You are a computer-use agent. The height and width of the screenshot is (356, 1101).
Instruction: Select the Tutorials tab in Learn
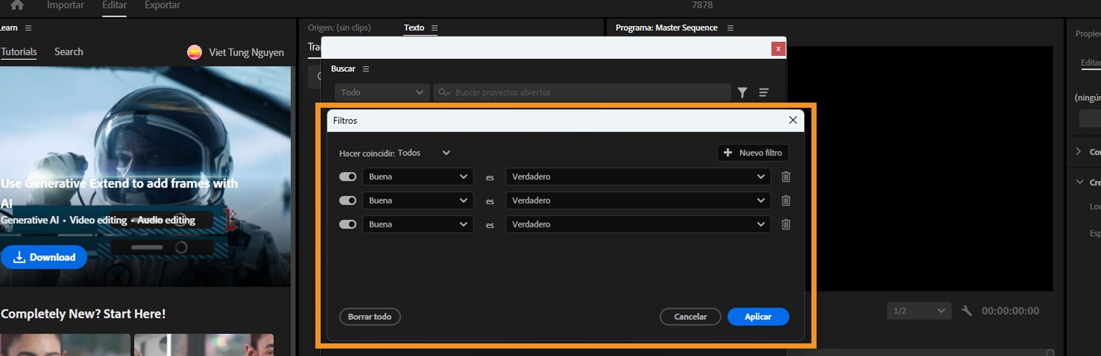click(19, 52)
